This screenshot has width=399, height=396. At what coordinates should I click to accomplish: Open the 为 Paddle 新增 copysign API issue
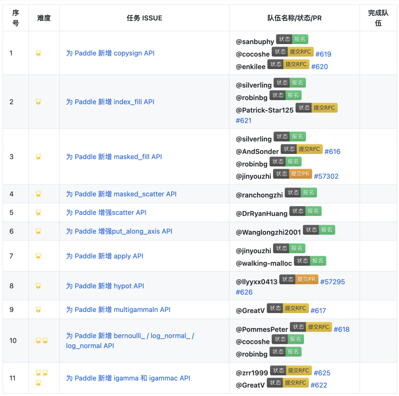[x=110, y=53]
